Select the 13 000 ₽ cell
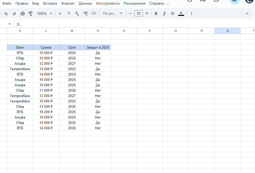255x173 pixels. coord(46,69)
